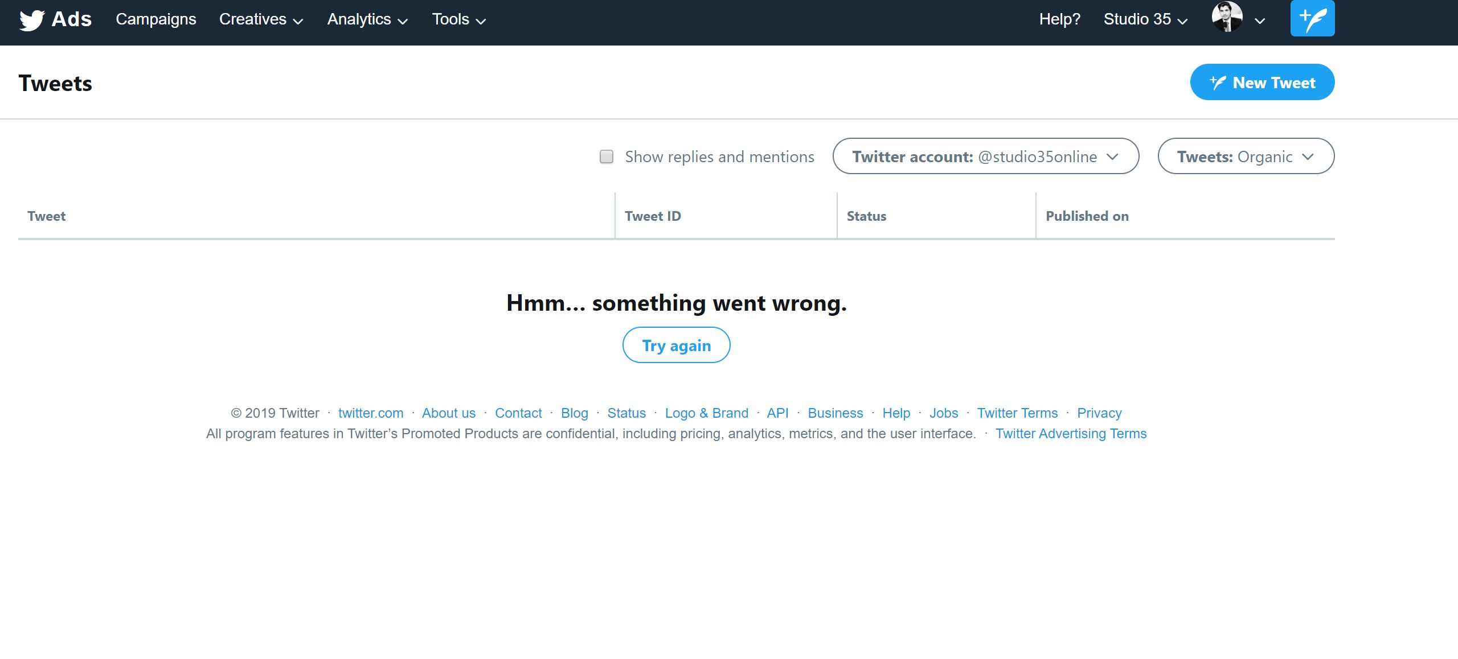Sort by the Published on column
Screen dimensions: 1458x659
click(x=1087, y=216)
